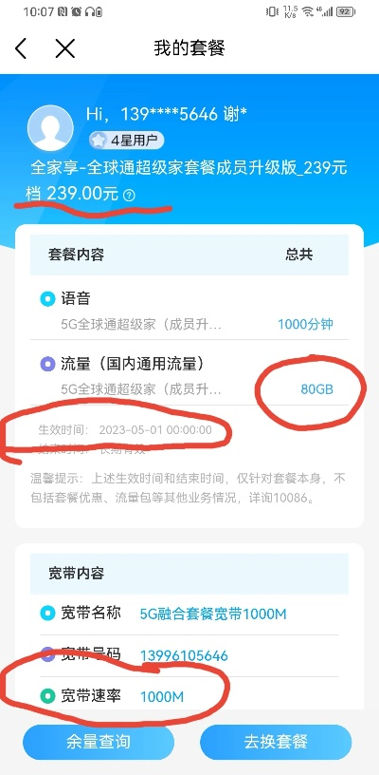Close the page with X icon
The height and width of the screenshot is (775, 379).
(x=64, y=48)
